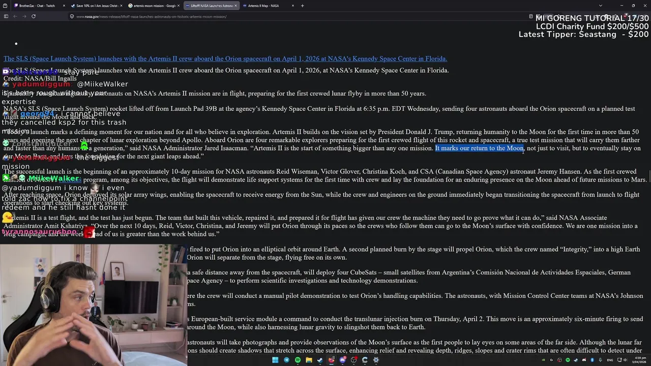Click the 'Credit: NASA/Bill Ingalls' text

tap(40, 79)
